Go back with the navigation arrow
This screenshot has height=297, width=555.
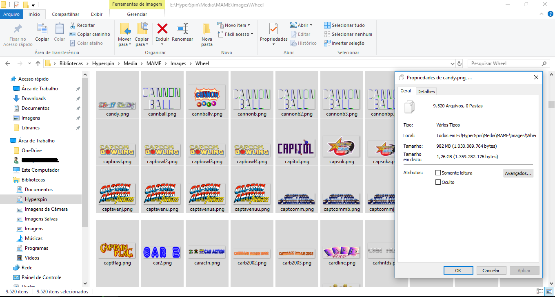click(x=8, y=63)
